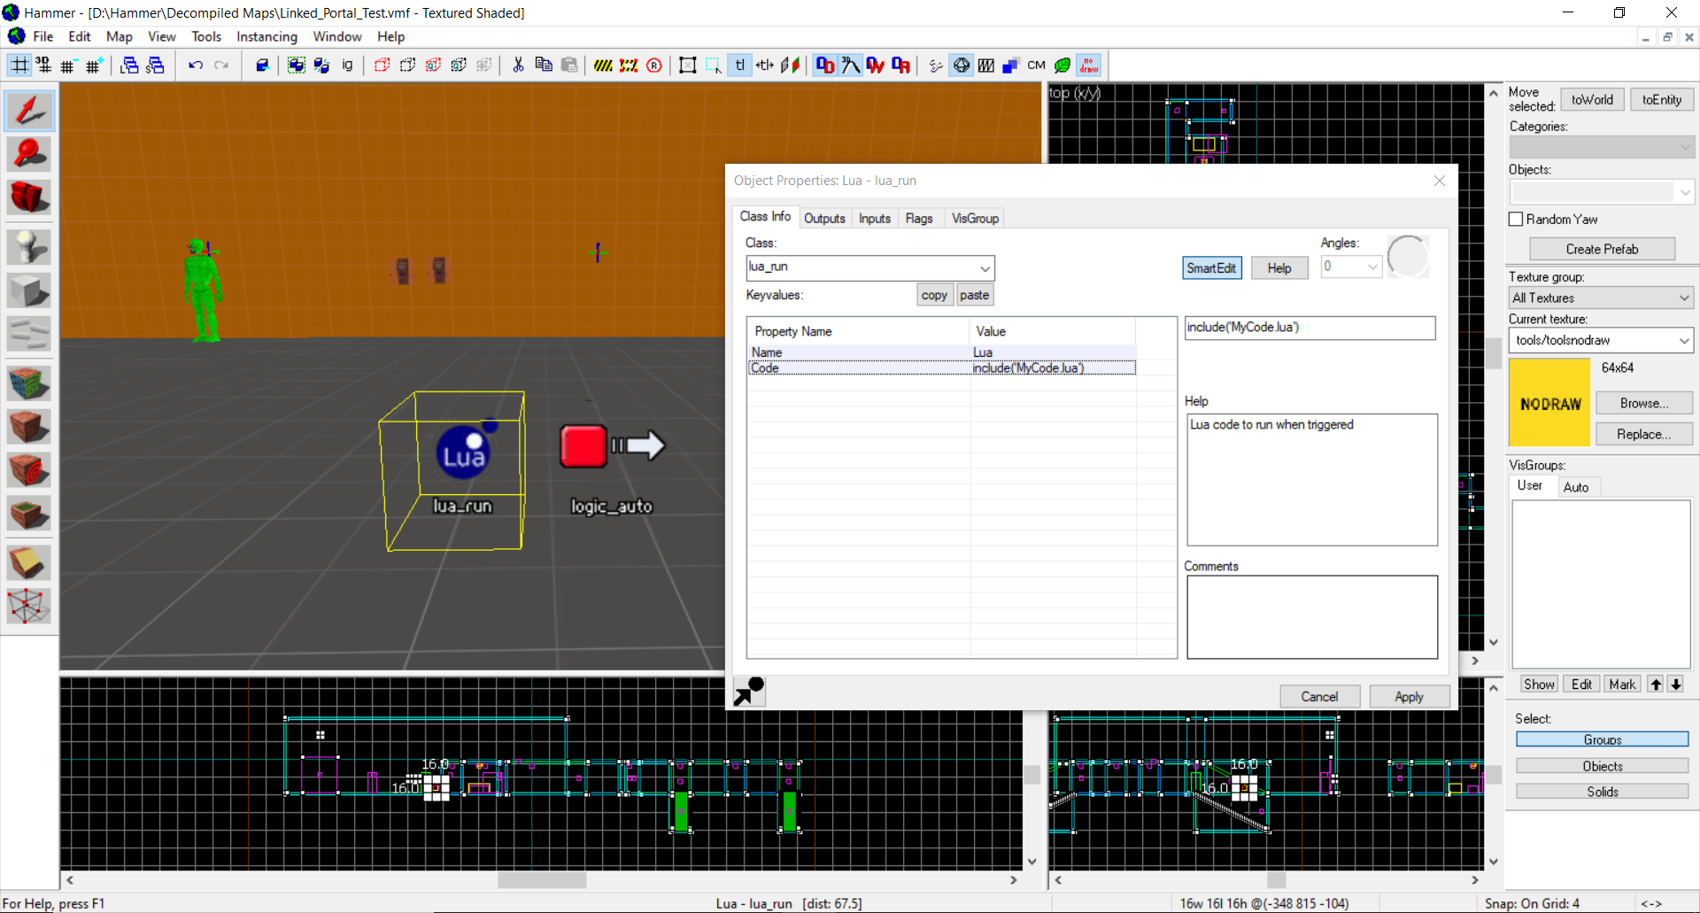Open the Tools menu
The width and height of the screenshot is (1700, 913).
(206, 36)
